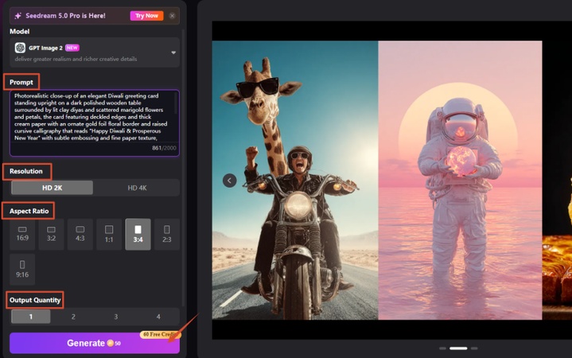Choose the 3:2 aspect ratio
The height and width of the screenshot is (358, 572).
pyautogui.click(x=51, y=234)
